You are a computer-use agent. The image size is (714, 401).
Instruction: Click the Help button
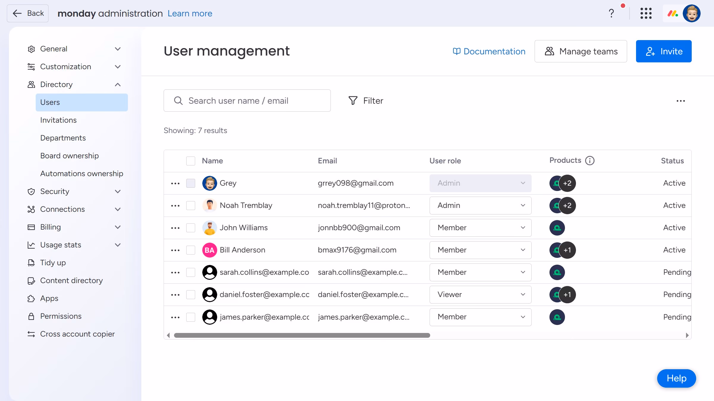coord(677,378)
